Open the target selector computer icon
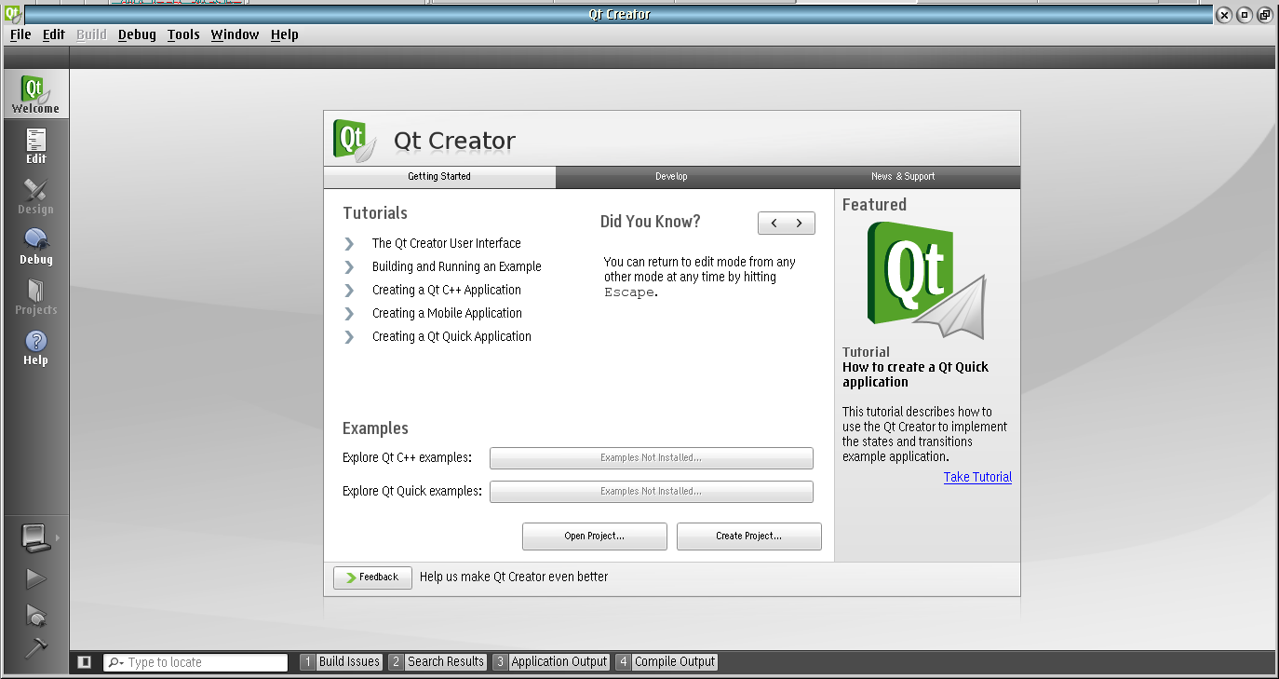Screen dimensions: 1279x679 point(34,537)
